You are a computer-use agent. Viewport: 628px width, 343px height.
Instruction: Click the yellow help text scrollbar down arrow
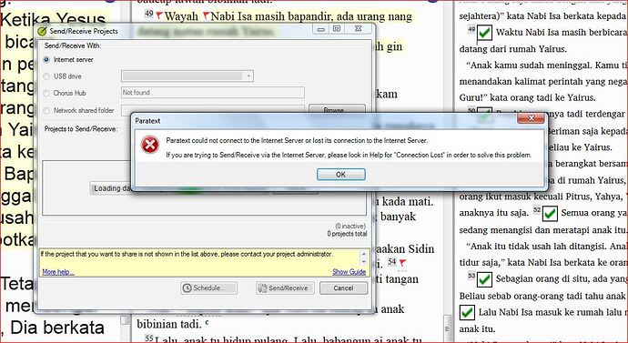point(364,262)
